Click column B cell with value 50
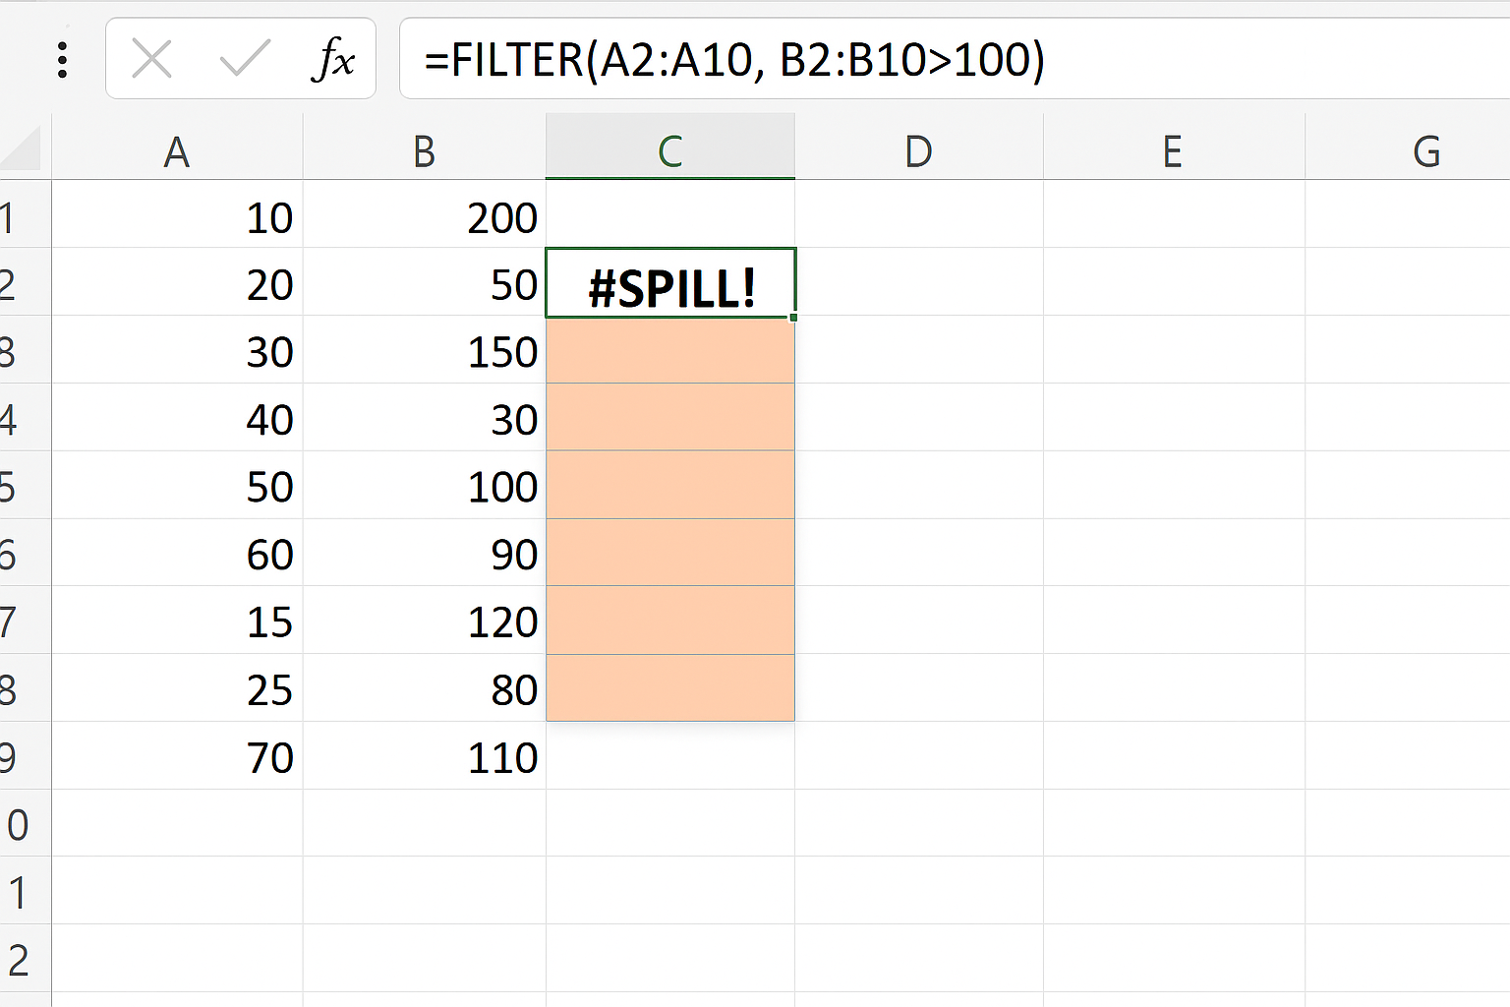Screen dimensions: 1510x1007 pos(425,282)
